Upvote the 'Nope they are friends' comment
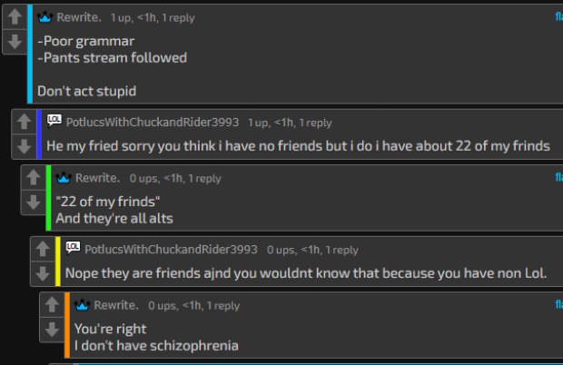Viewport: 563px width, 365px height. [x=41, y=249]
